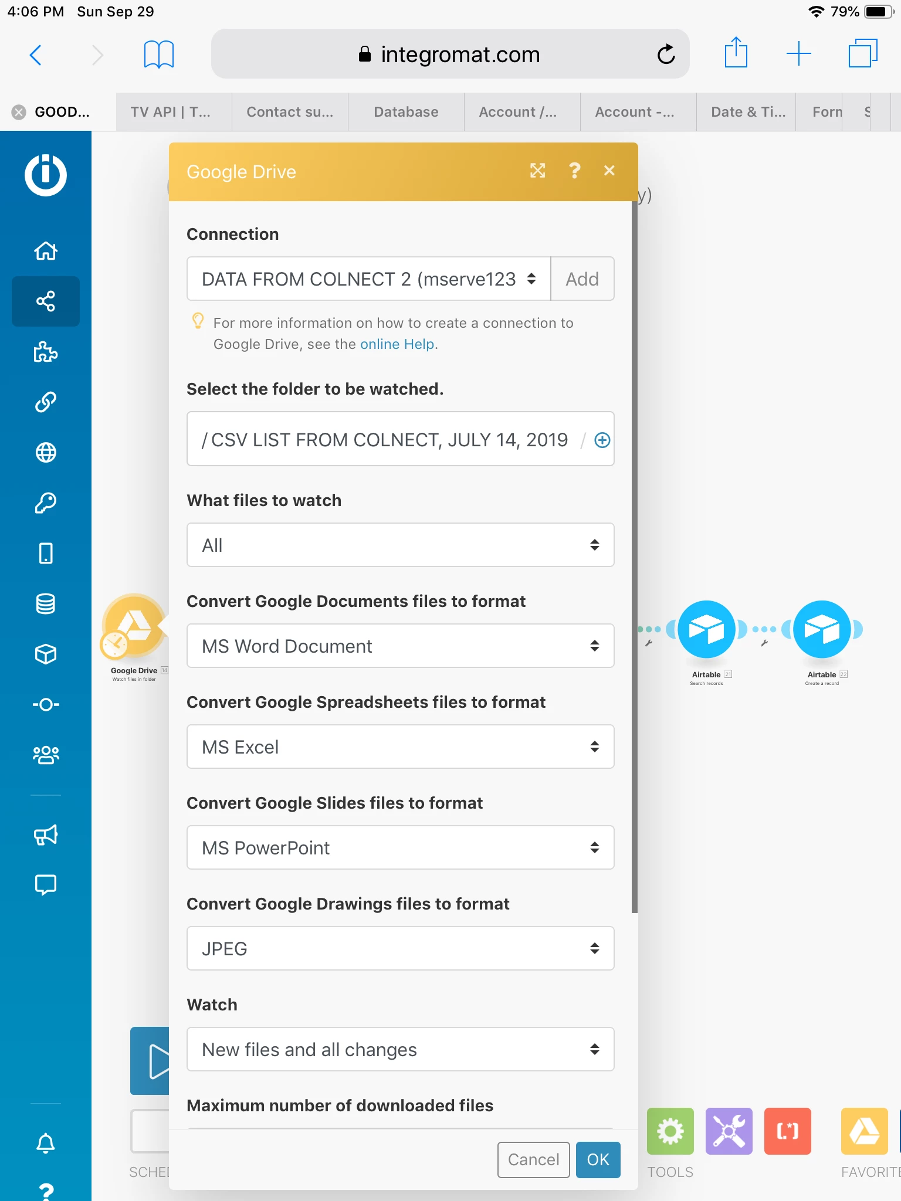Open new Safari tab

click(799, 54)
